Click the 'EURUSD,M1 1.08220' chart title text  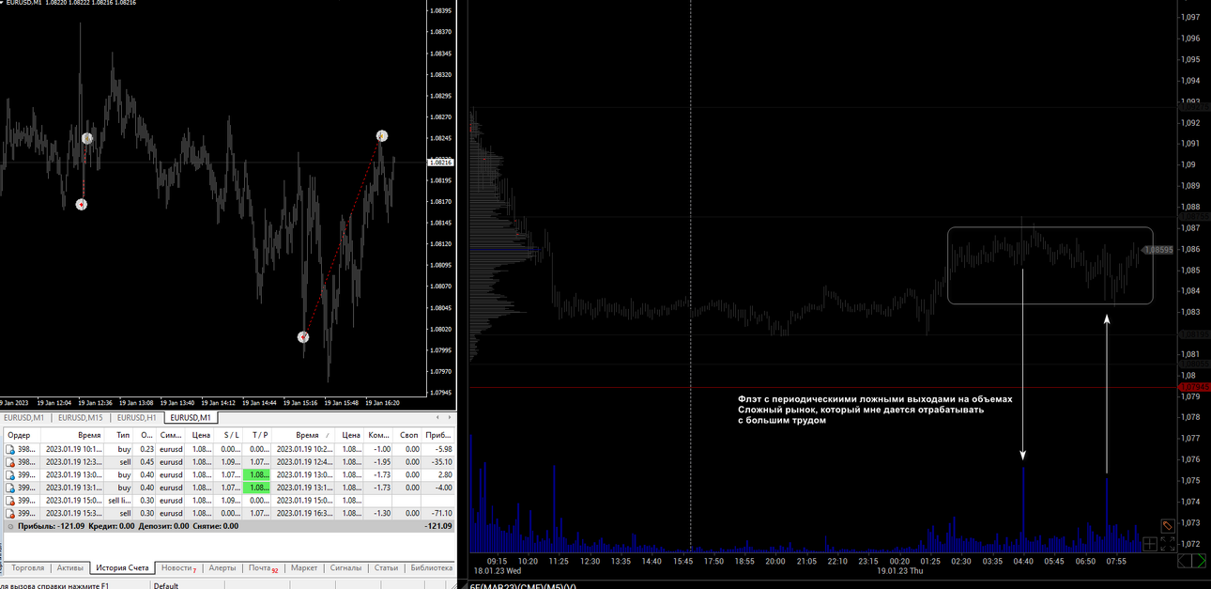(x=38, y=3)
